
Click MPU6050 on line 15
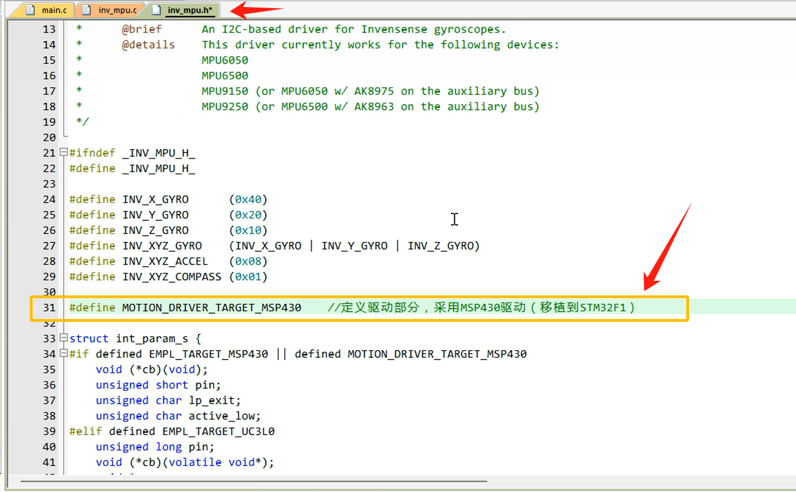pyautogui.click(x=225, y=60)
